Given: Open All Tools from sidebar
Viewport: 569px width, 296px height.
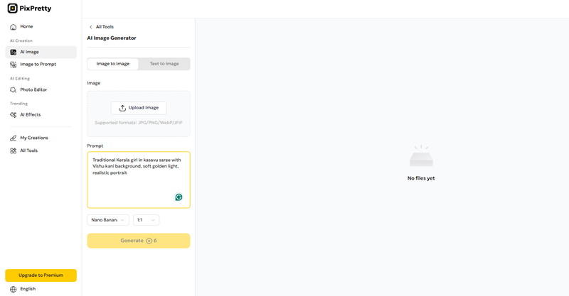Looking at the screenshot, I should pos(28,150).
